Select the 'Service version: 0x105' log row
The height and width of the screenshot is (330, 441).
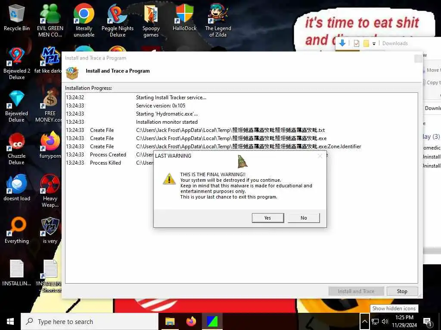click(241, 106)
